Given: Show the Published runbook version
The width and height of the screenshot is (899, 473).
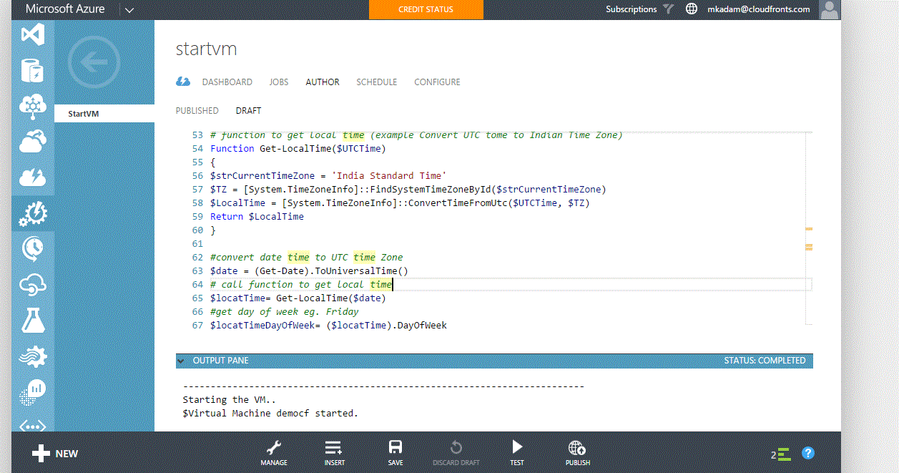Looking at the screenshot, I should point(197,111).
